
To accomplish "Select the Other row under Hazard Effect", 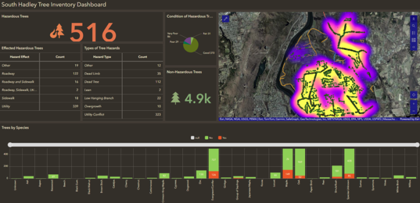I will coord(40,65).
